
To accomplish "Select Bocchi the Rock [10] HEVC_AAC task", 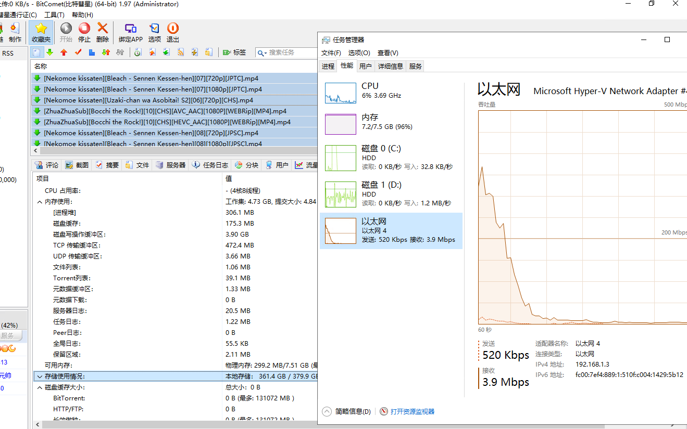I will click(x=174, y=122).
